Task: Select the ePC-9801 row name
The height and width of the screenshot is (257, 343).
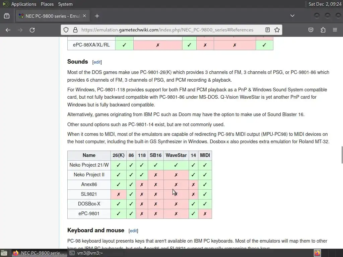Action: click(89, 214)
